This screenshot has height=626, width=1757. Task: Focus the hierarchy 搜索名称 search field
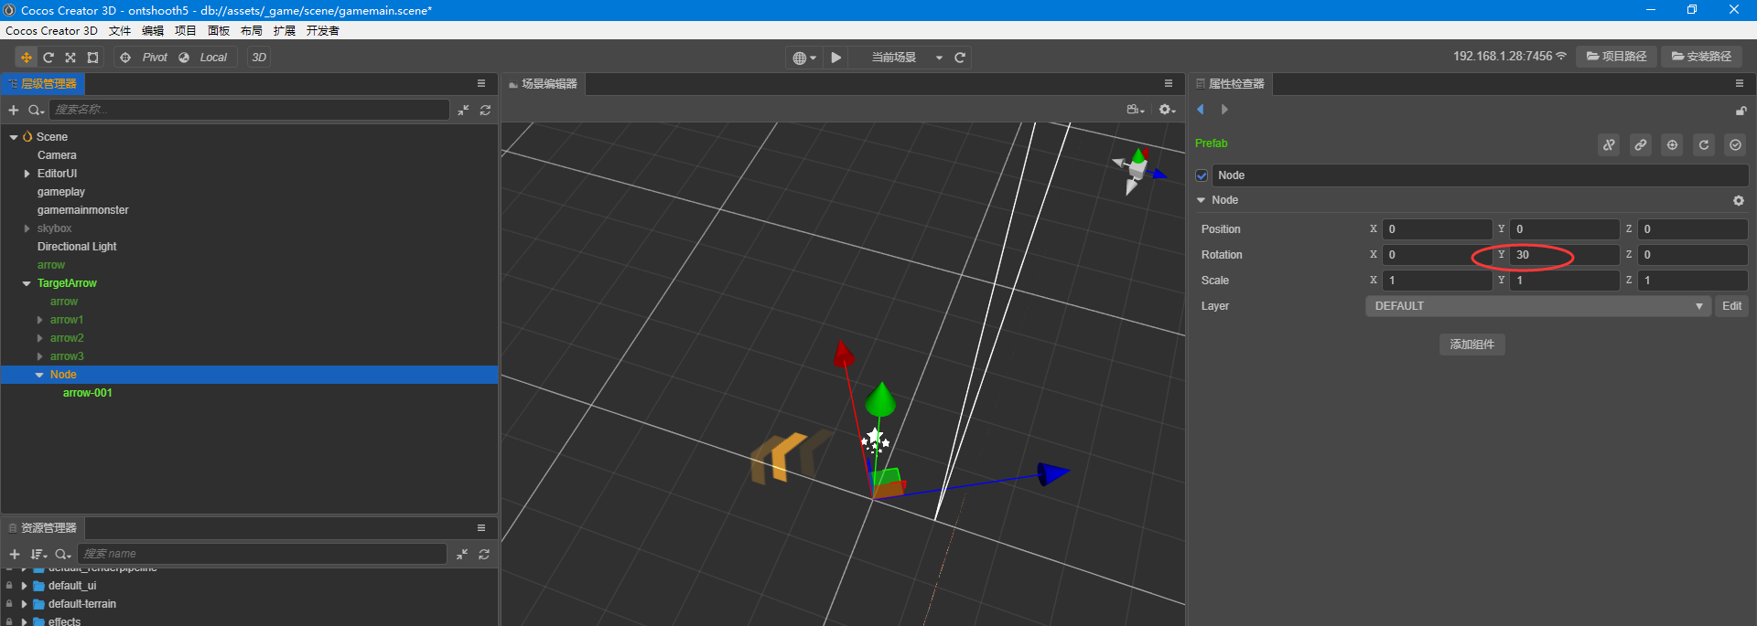click(x=249, y=110)
